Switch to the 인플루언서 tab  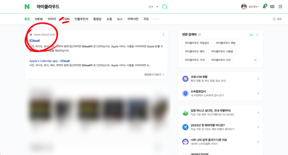(x=81, y=19)
